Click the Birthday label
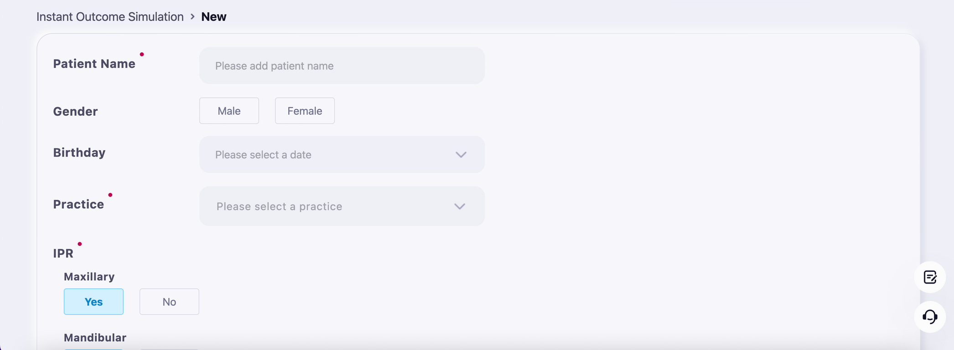 [79, 152]
